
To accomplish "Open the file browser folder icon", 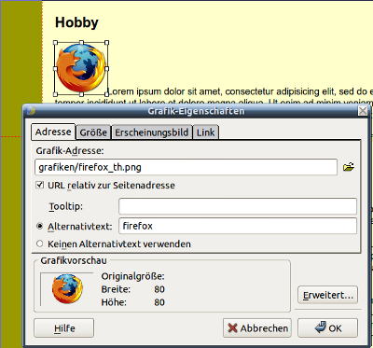I will (349, 167).
